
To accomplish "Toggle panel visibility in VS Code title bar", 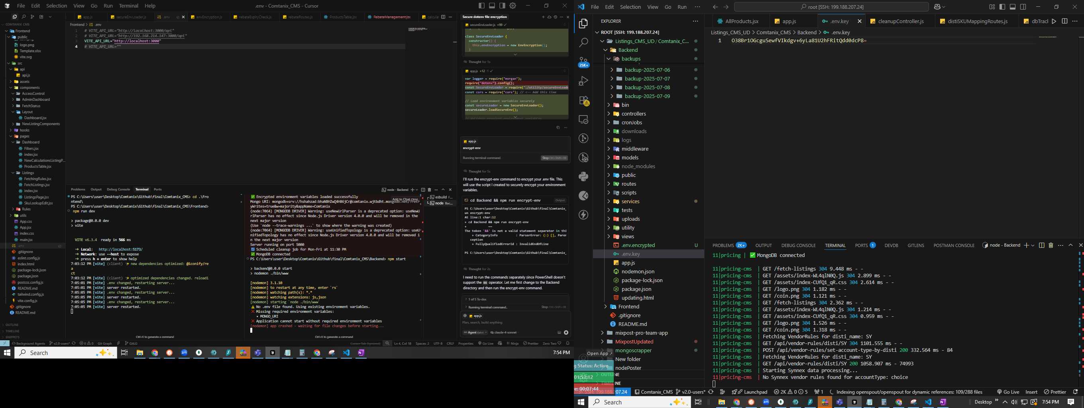I will click(1012, 7).
